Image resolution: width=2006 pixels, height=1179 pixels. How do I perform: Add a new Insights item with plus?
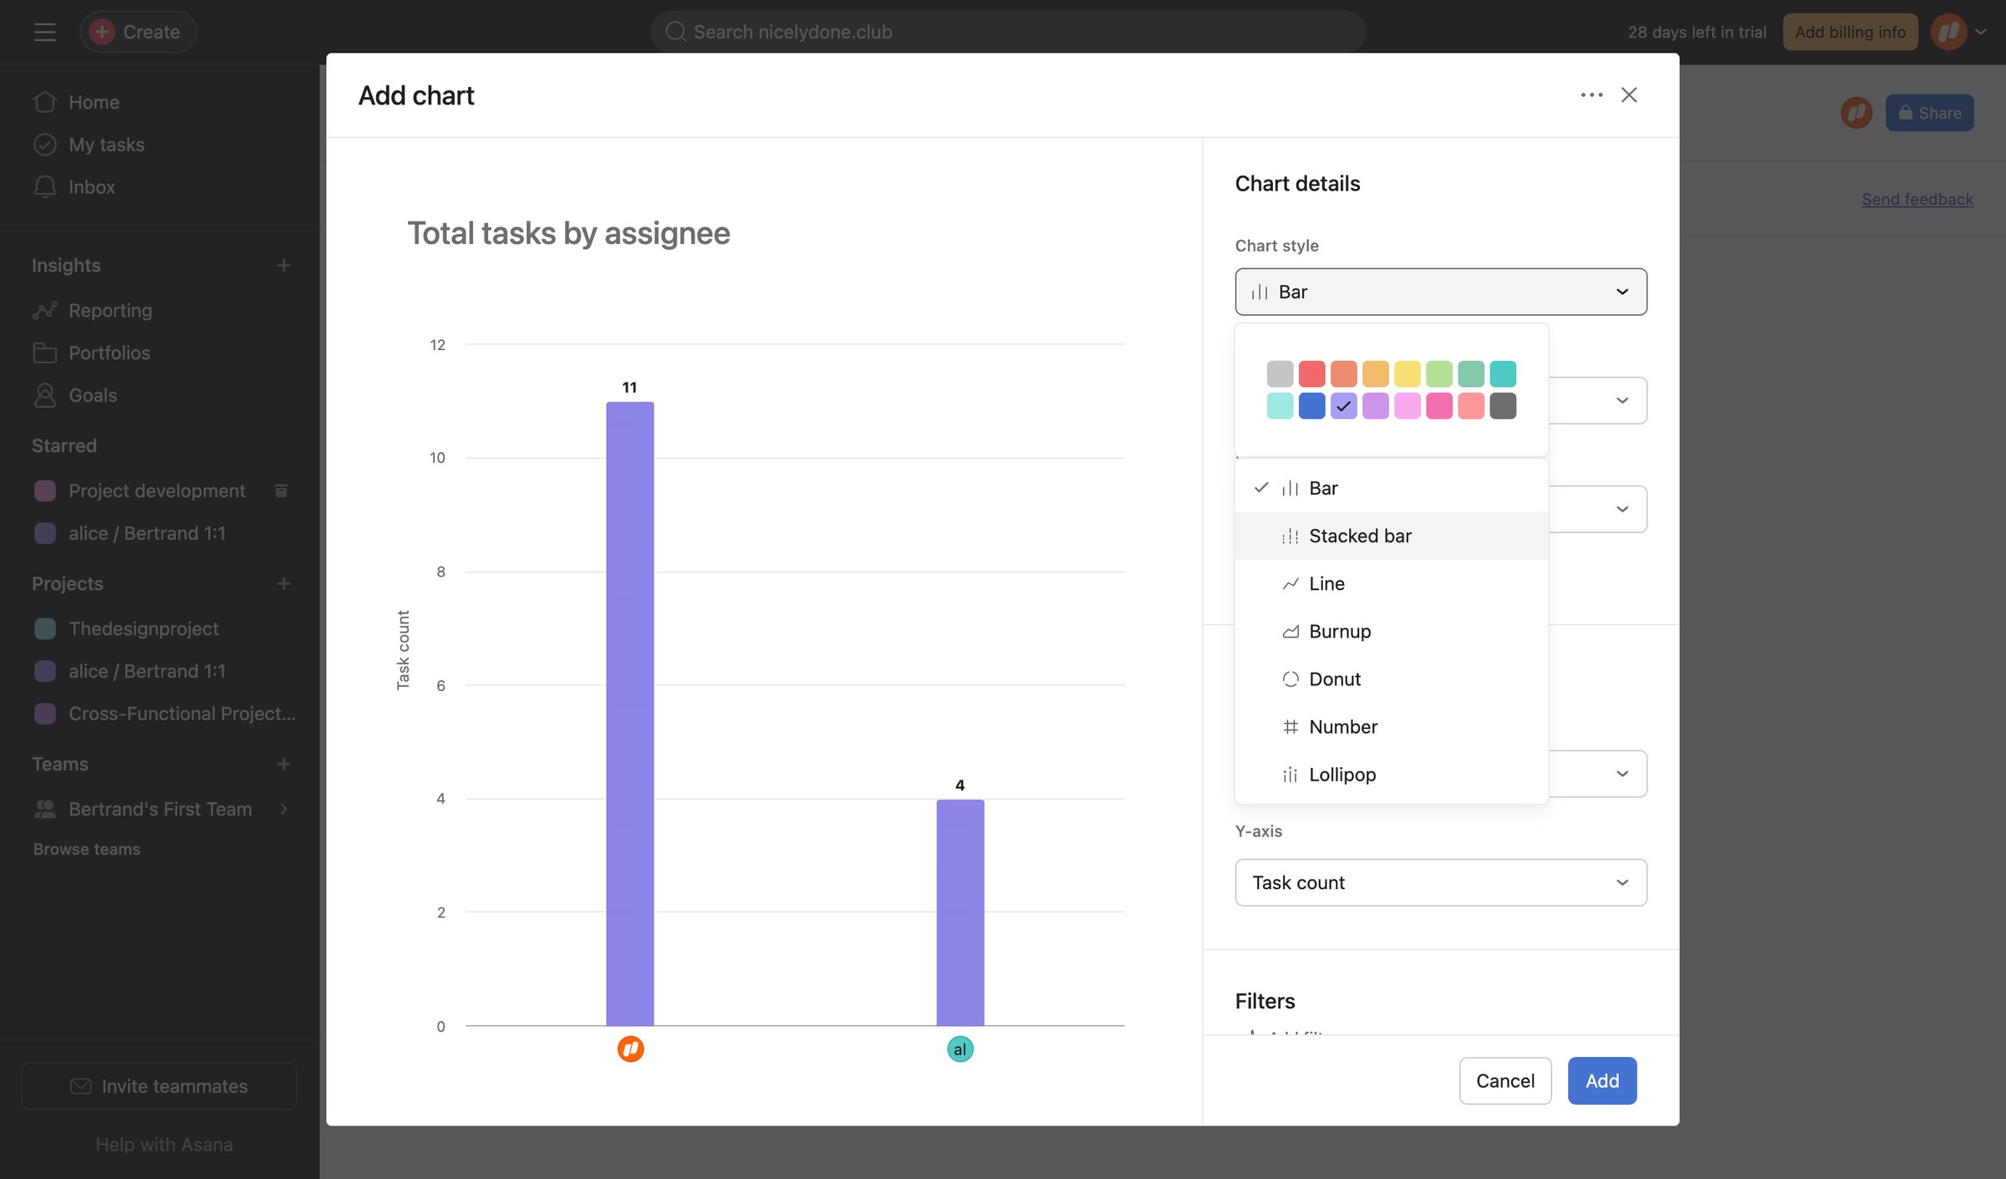coord(284,265)
